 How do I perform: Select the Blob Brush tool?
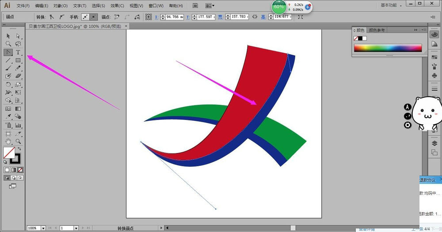(8, 76)
